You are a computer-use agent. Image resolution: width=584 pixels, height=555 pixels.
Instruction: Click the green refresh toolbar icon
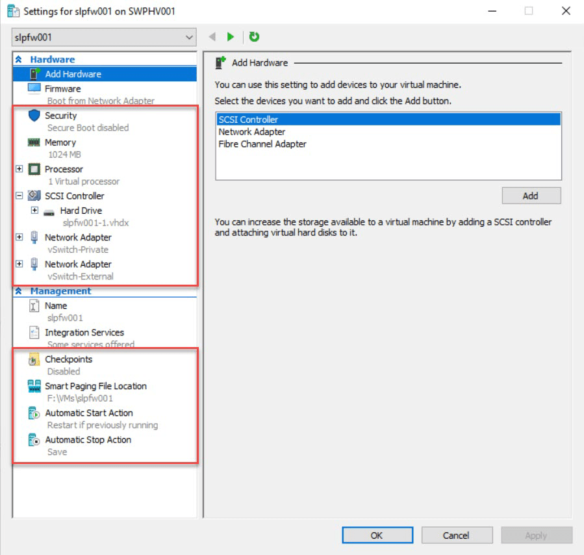click(x=254, y=37)
